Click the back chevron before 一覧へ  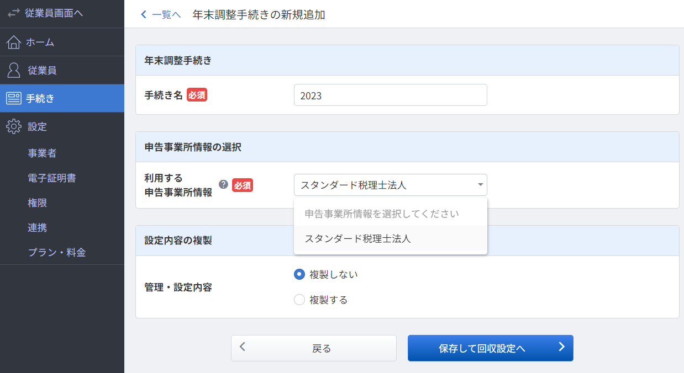click(x=144, y=15)
